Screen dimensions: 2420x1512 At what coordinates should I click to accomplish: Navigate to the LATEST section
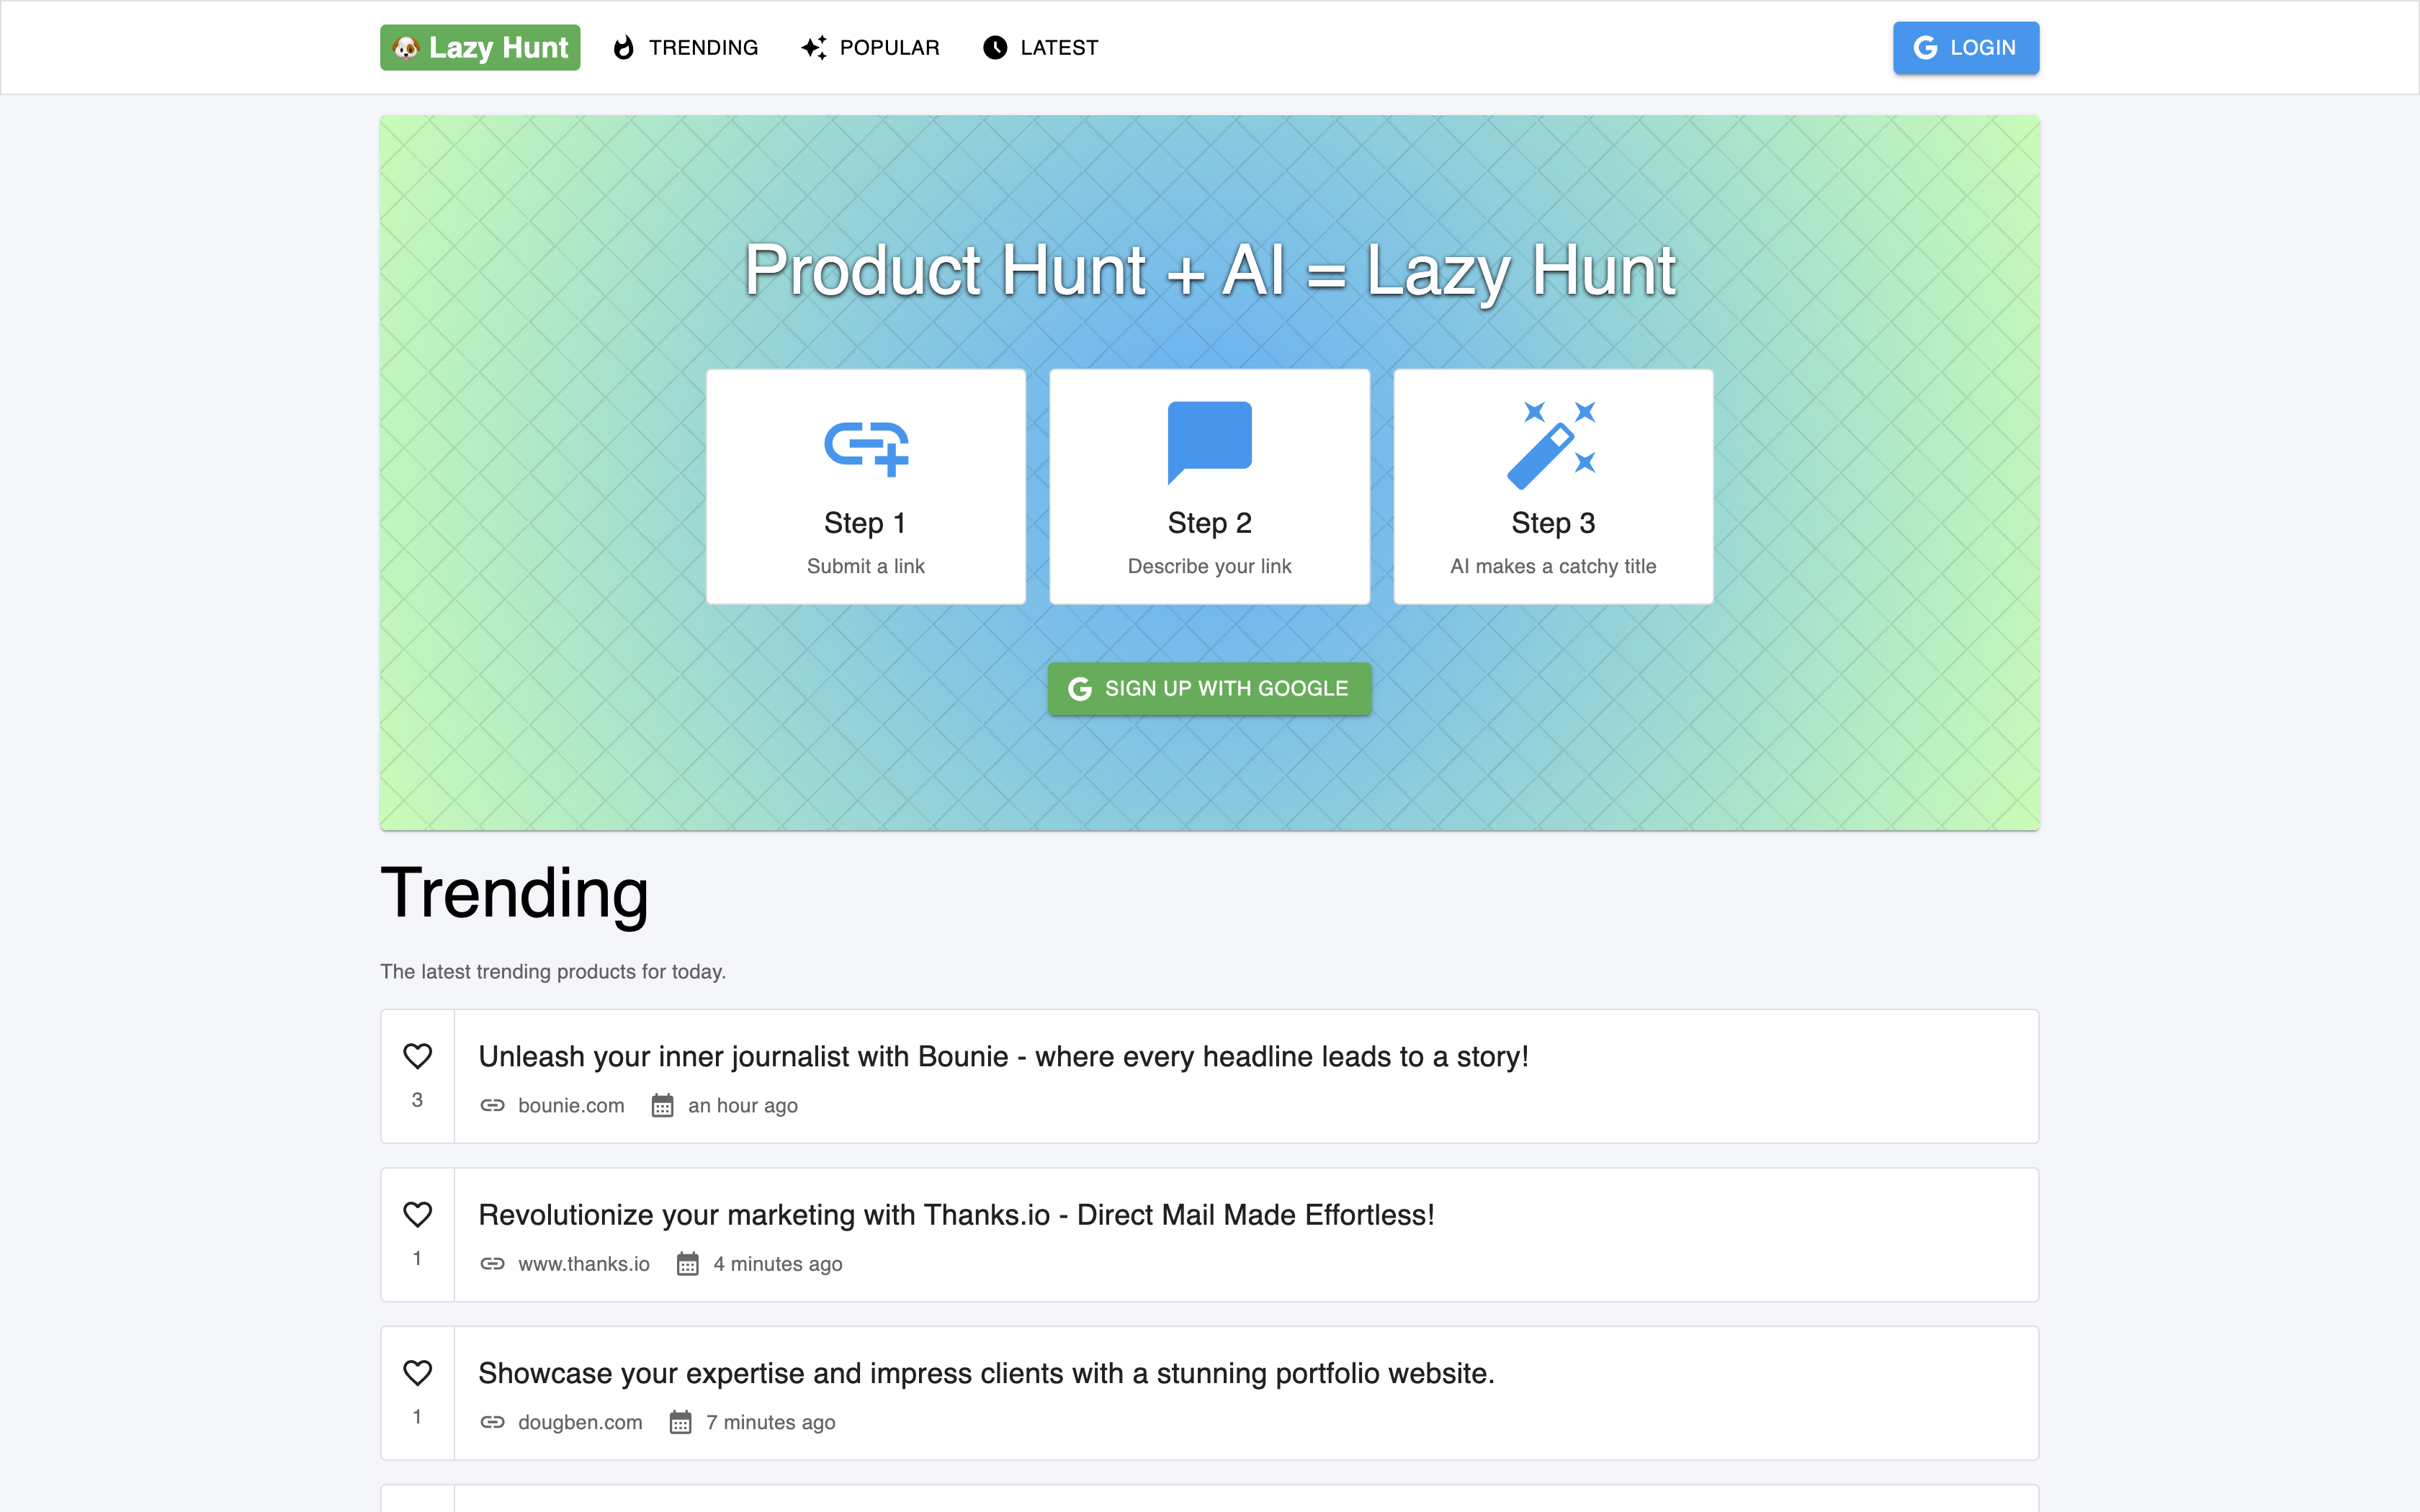click(x=1058, y=47)
